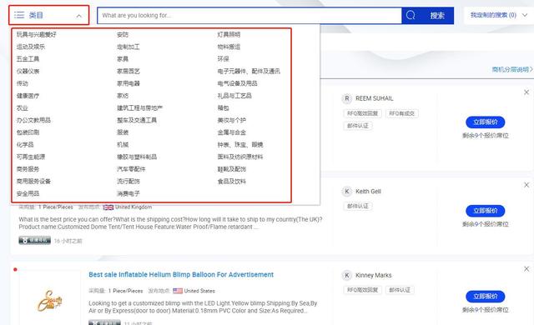The height and width of the screenshot is (325, 534).
Task: Select 流行配饰 category
Action: point(128,181)
